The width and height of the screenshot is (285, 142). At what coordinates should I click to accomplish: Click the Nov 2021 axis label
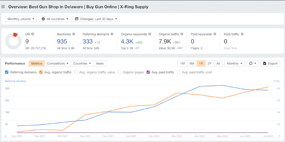(86, 136)
